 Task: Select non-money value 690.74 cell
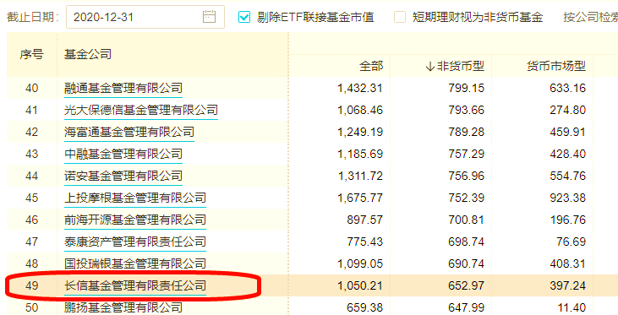click(x=467, y=263)
